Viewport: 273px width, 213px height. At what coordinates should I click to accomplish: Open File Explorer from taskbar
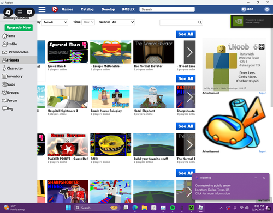144,208
